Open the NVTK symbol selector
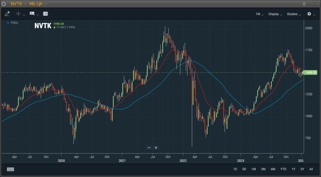Viewport: 321px width, 177px height. click(x=18, y=4)
